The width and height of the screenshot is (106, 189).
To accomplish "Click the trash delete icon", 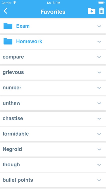I will click(x=101, y=11).
